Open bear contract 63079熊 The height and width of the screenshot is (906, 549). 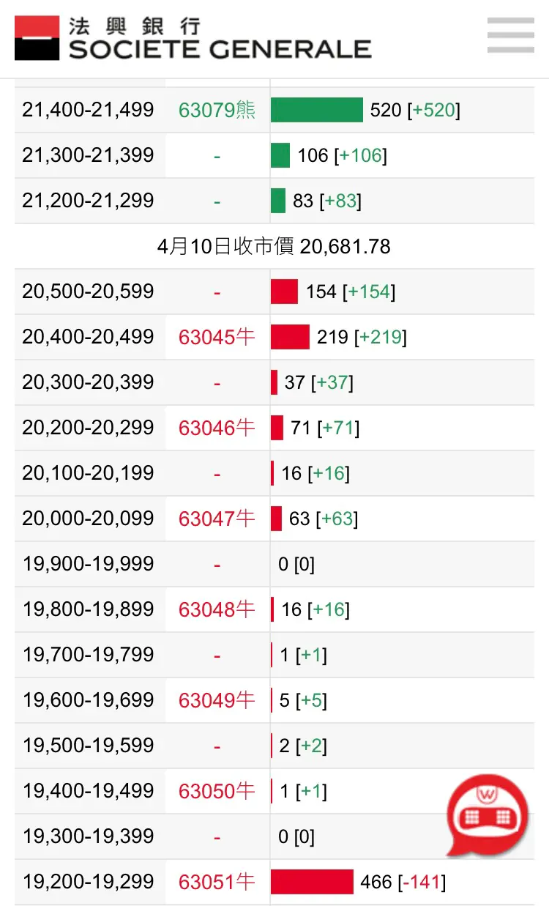tap(217, 111)
